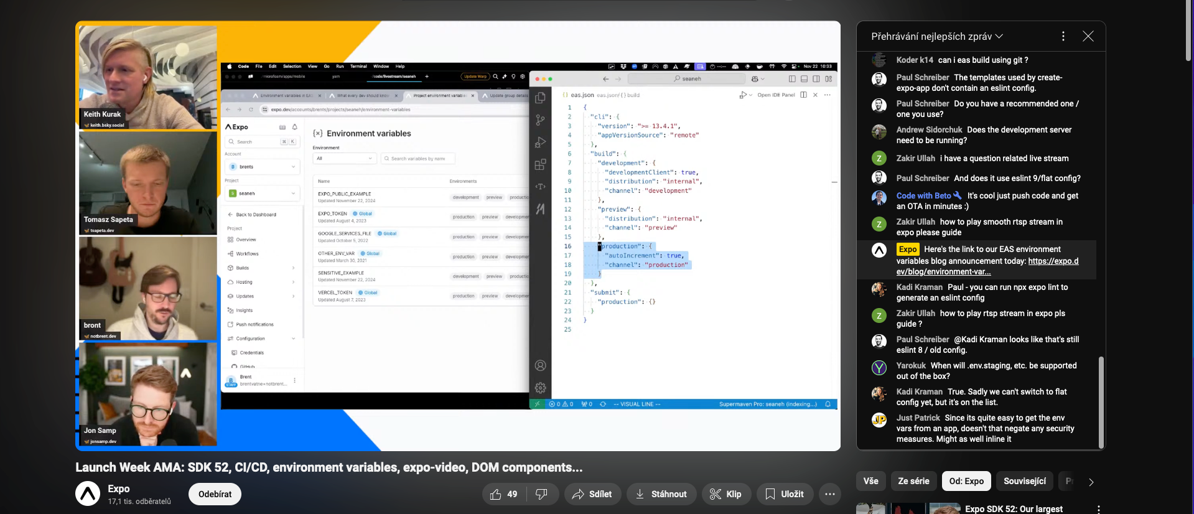Select the Ze série filter chip
Screen dimensions: 1194x514
click(x=913, y=481)
